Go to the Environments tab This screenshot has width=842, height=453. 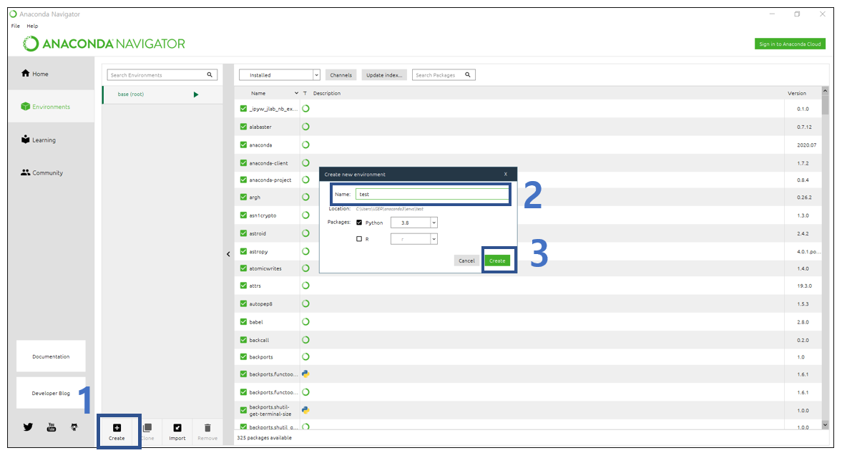pos(51,107)
